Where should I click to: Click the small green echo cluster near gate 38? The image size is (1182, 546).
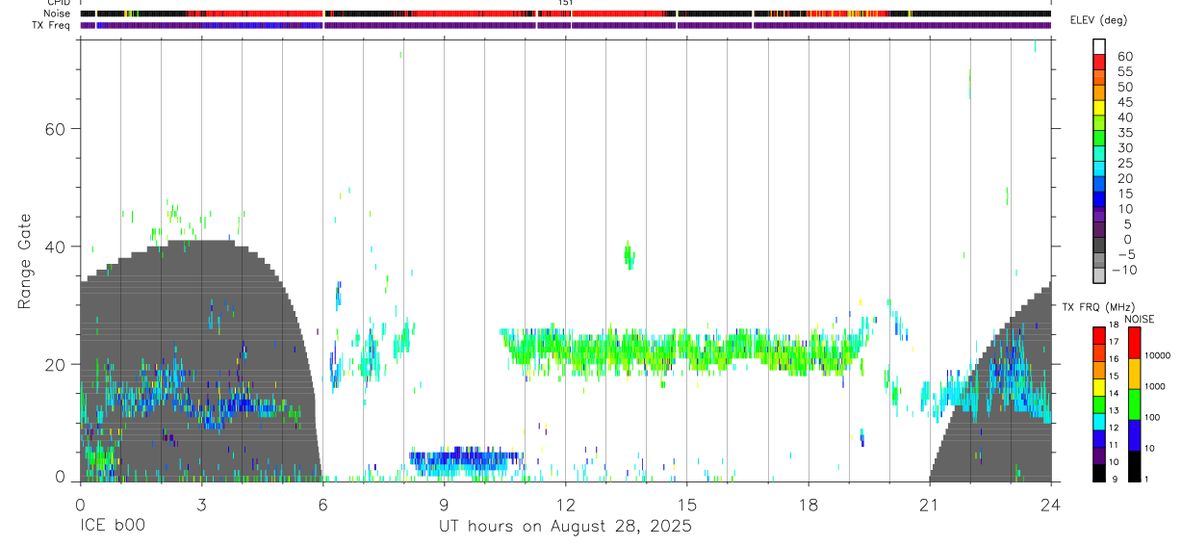[x=630, y=255]
